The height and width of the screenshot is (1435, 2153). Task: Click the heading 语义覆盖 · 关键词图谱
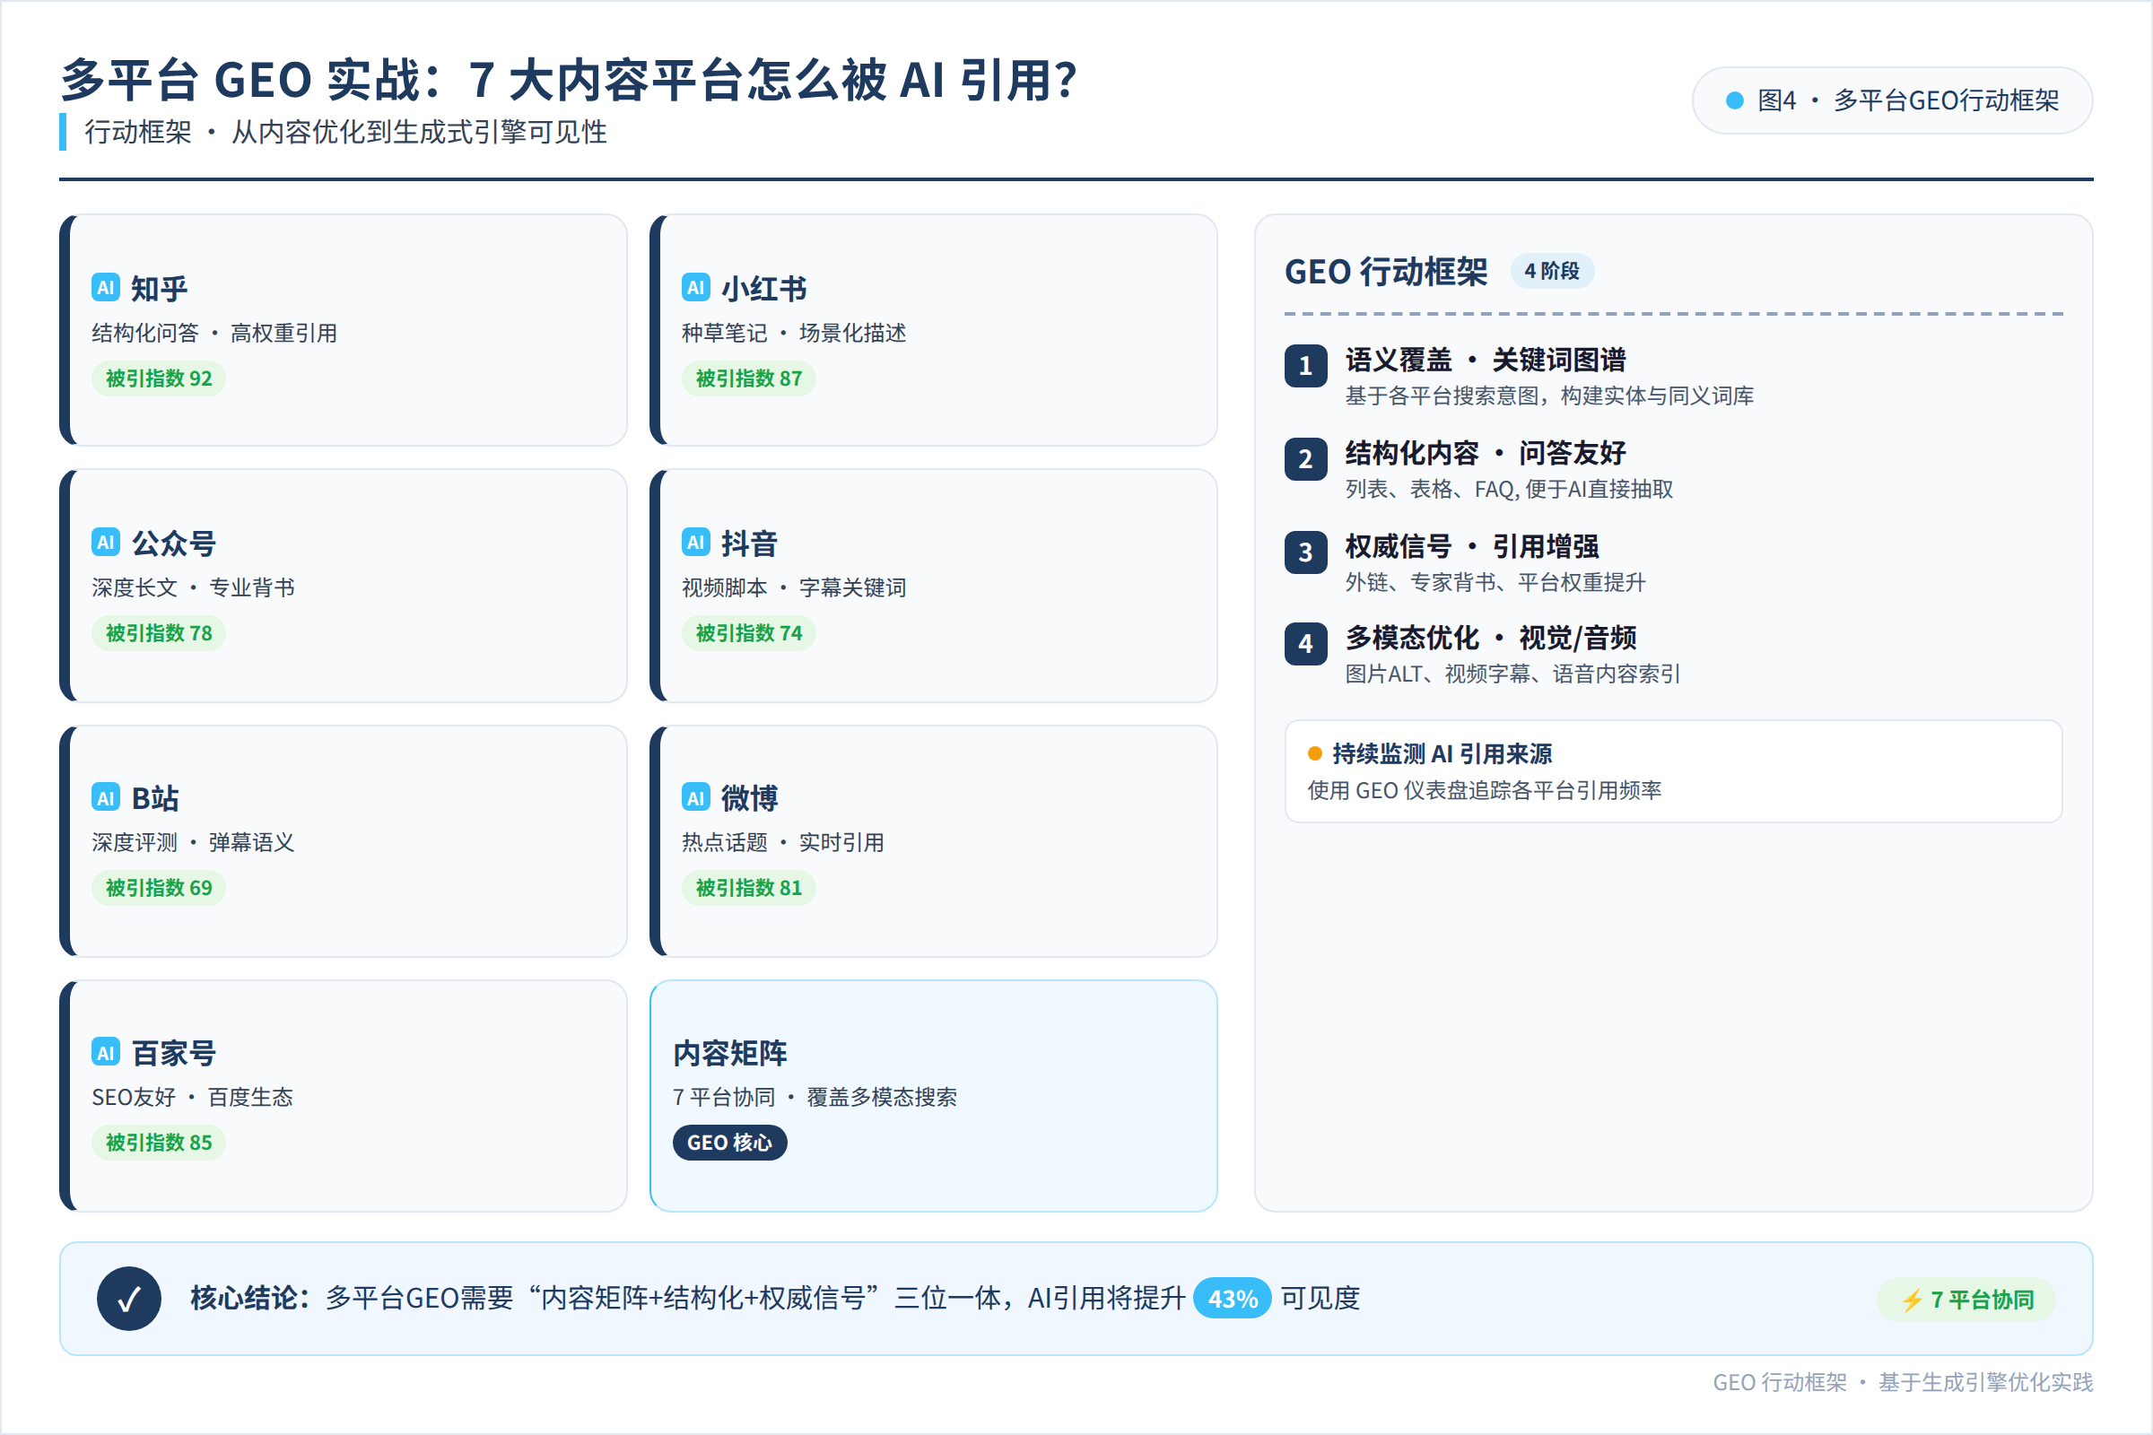[x=1486, y=360]
